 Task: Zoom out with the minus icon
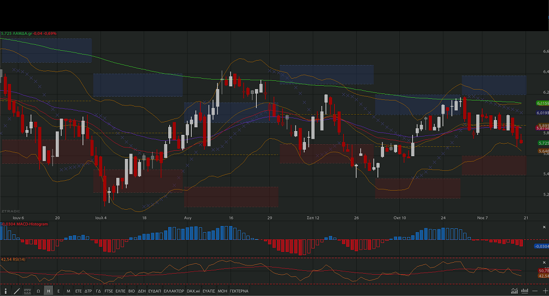535,291
